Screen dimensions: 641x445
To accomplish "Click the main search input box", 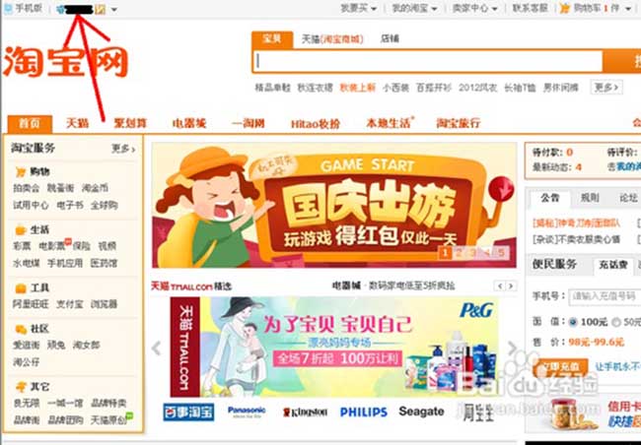I will coord(428,61).
